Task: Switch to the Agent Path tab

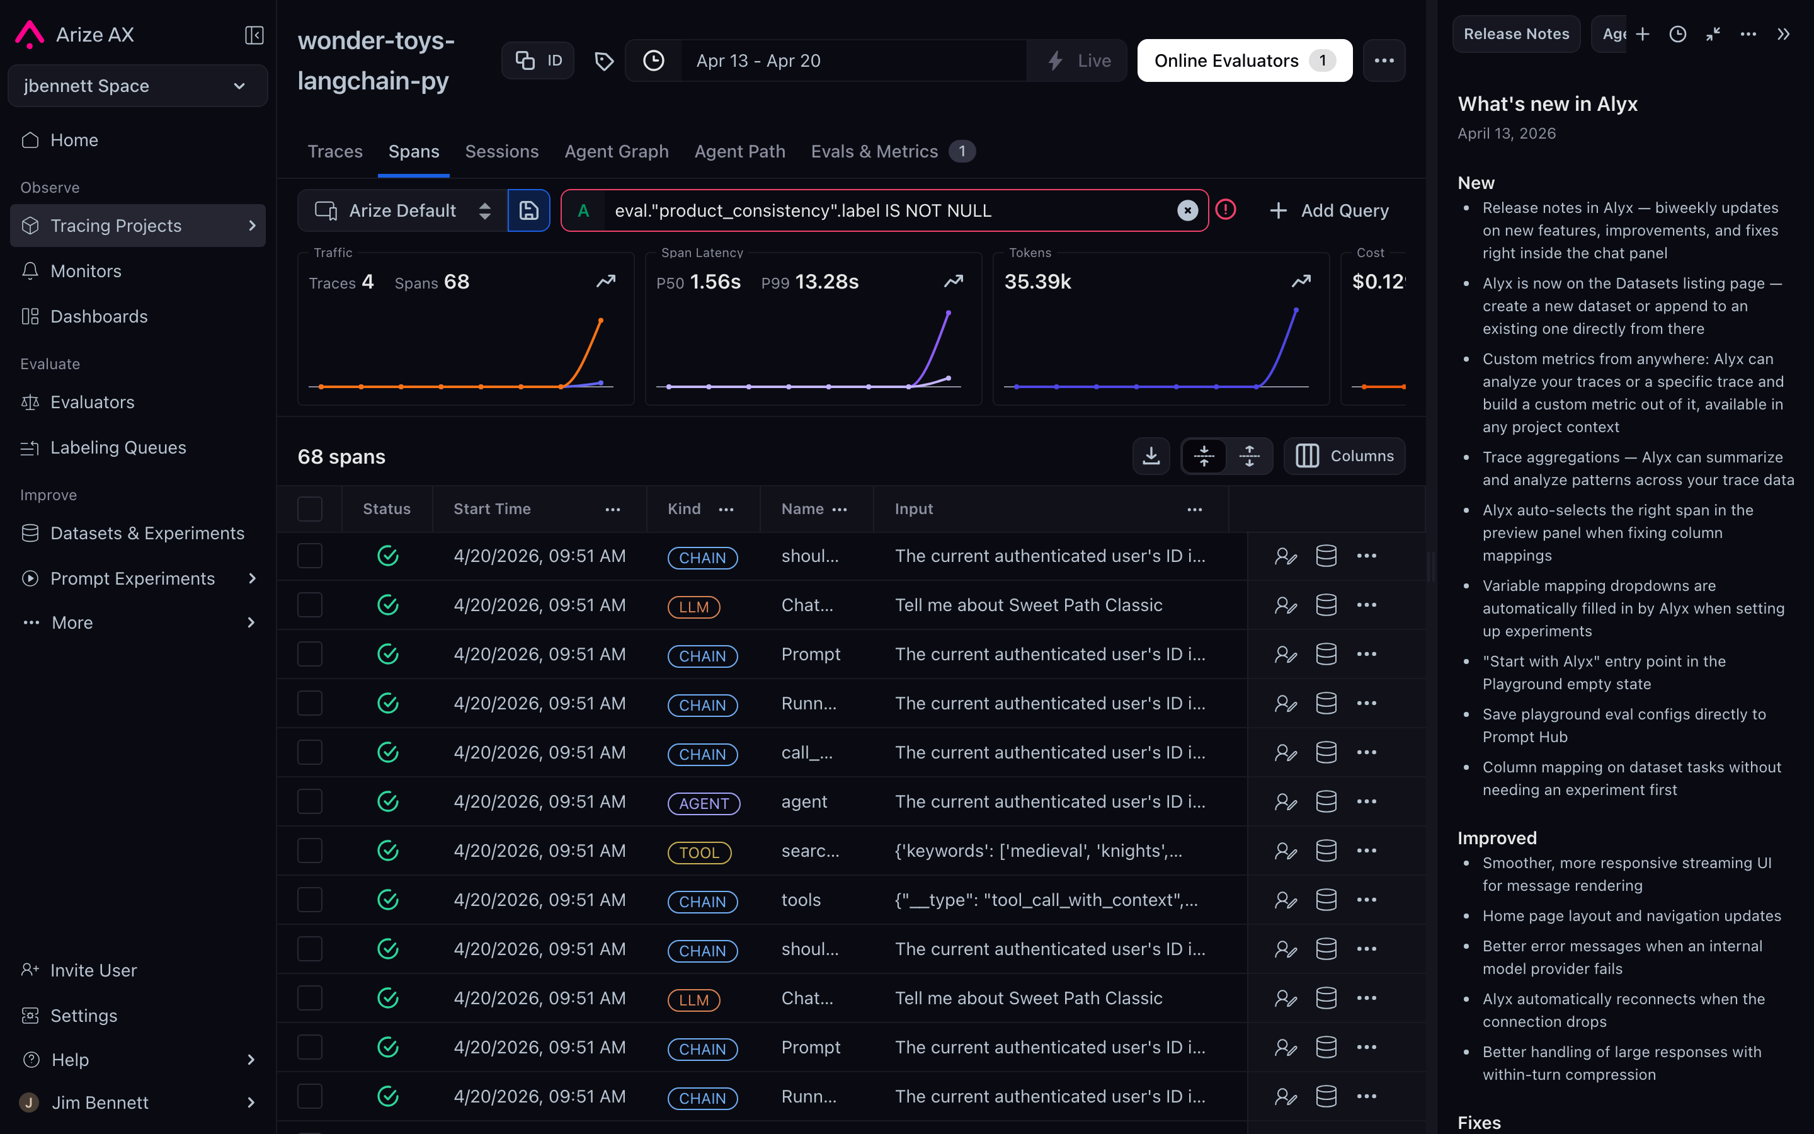Action: tap(739, 151)
